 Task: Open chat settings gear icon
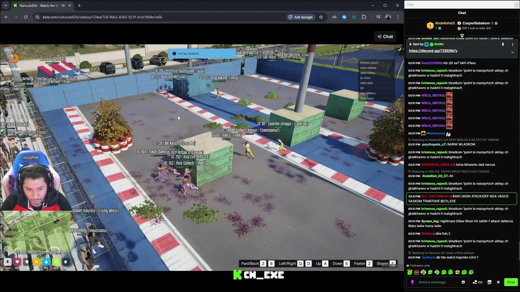click(498, 282)
